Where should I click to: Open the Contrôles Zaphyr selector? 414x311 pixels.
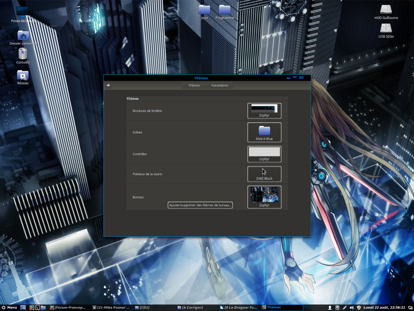pyautogui.click(x=264, y=154)
